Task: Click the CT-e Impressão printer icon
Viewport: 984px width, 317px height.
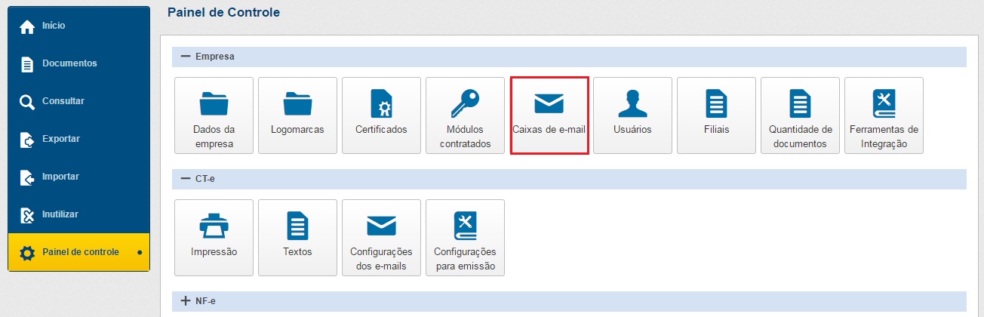Action: (214, 226)
